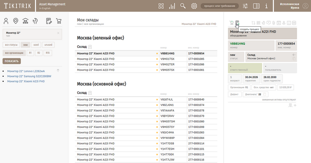This screenshot has height=163, width=311.
Task: Open the shopping cart tab in sidebar
Action: click(58, 21)
